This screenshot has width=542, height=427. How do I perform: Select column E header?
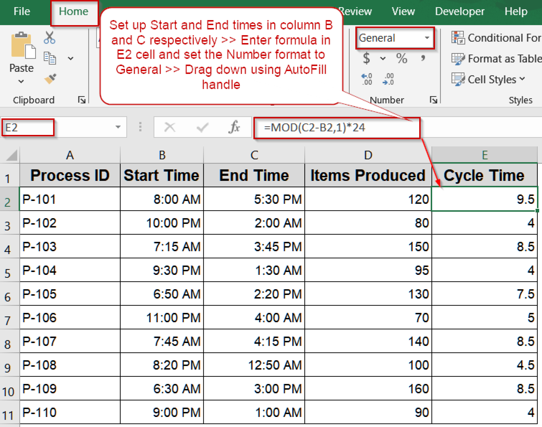pyautogui.click(x=485, y=155)
